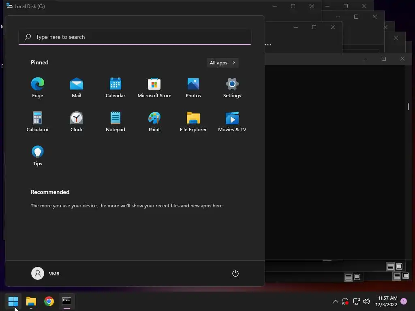Launch the Photos app
This screenshot has height=311, width=415.
[x=193, y=88]
